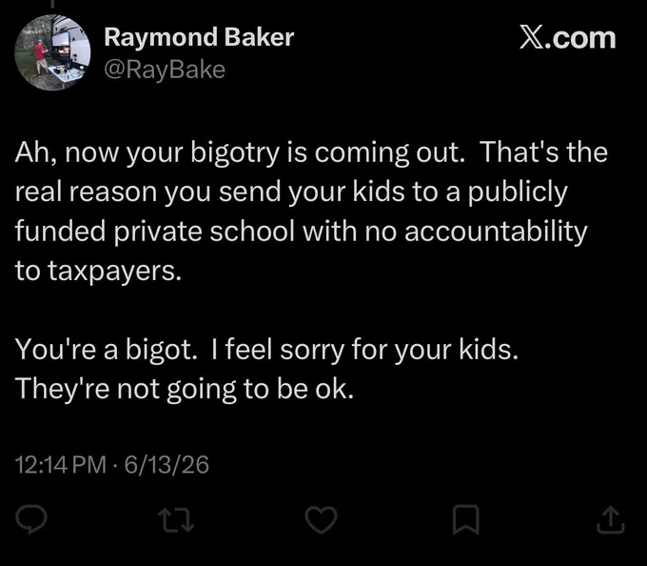Image resolution: width=647 pixels, height=566 pixels.
Task: Visit the @RayBake handle link
Action: 165,70
